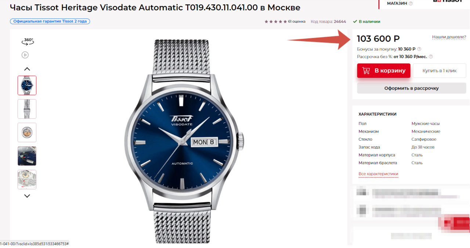The image size is (470, 248).
Task: Select the caseback movement thumbnail
Action: [x=27, y=132]
